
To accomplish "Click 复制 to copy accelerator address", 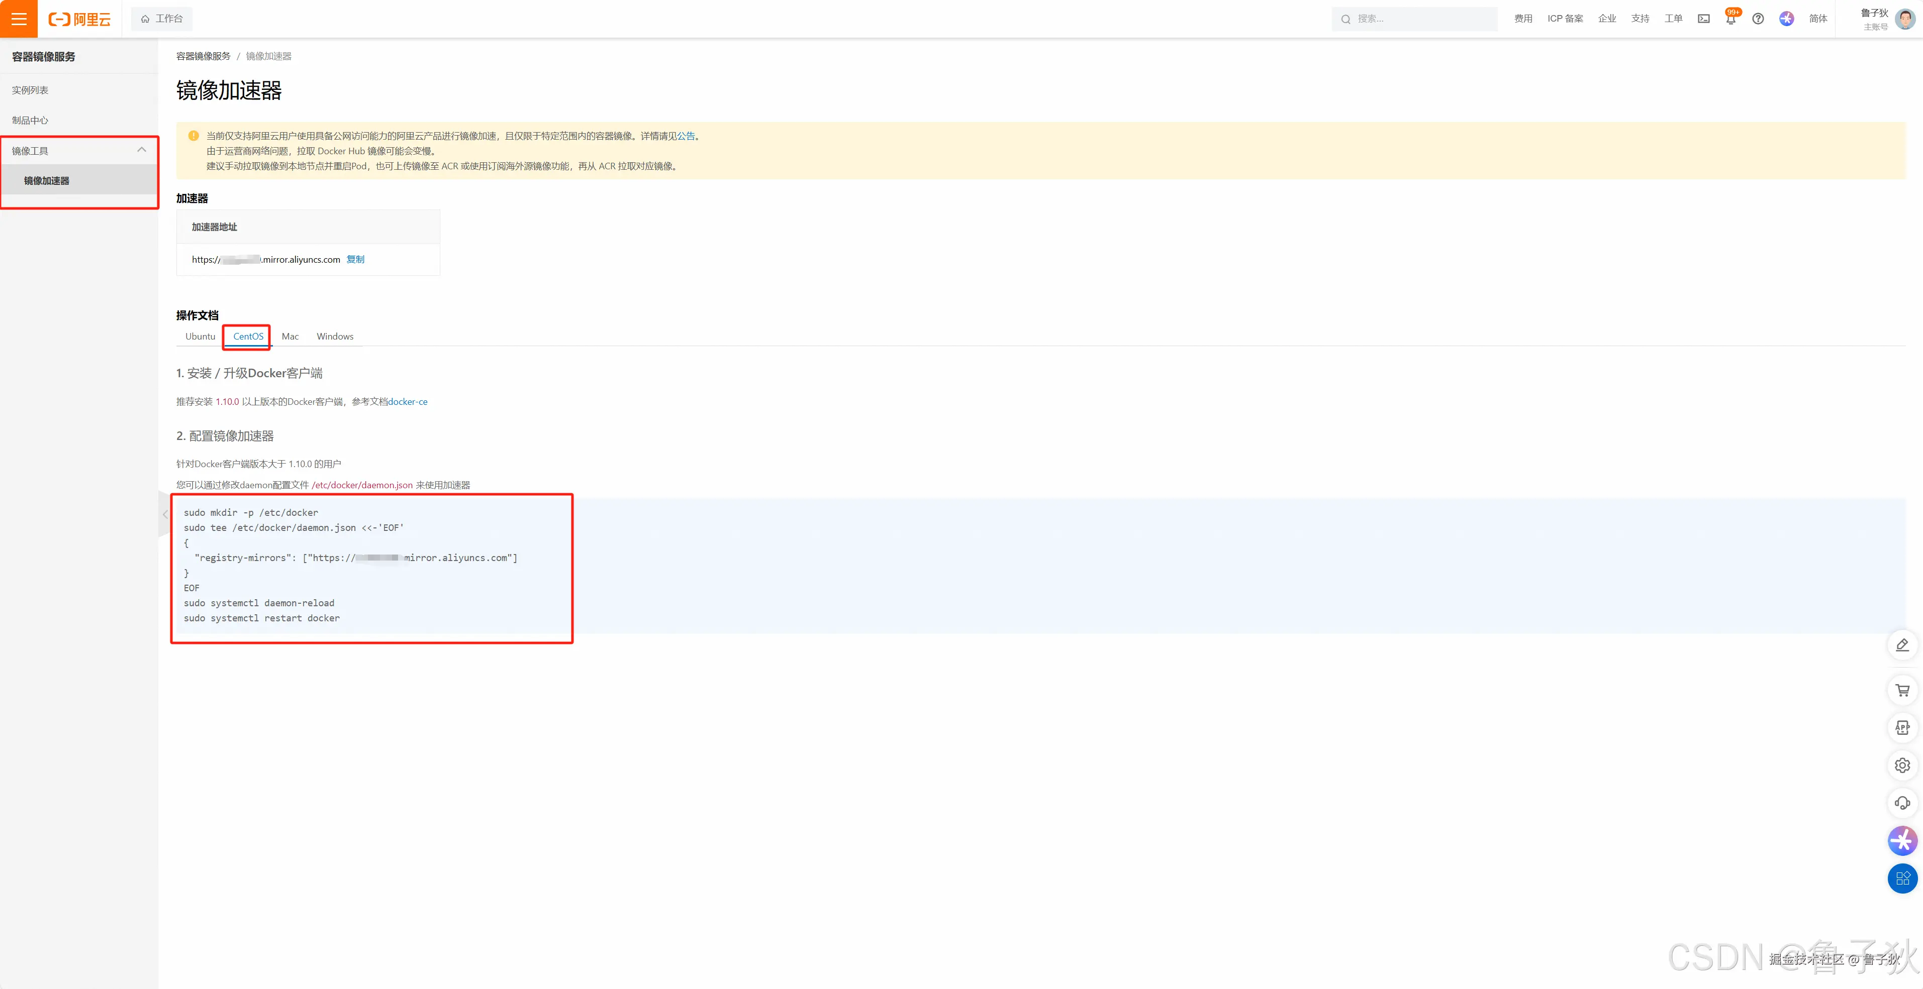I will 355,260.
